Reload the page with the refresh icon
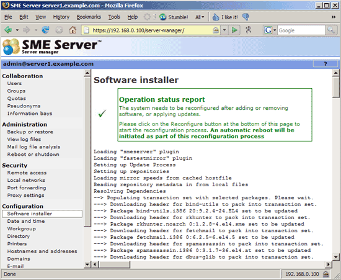This screenshot has width=341, height=280. [x=45, y=30]
